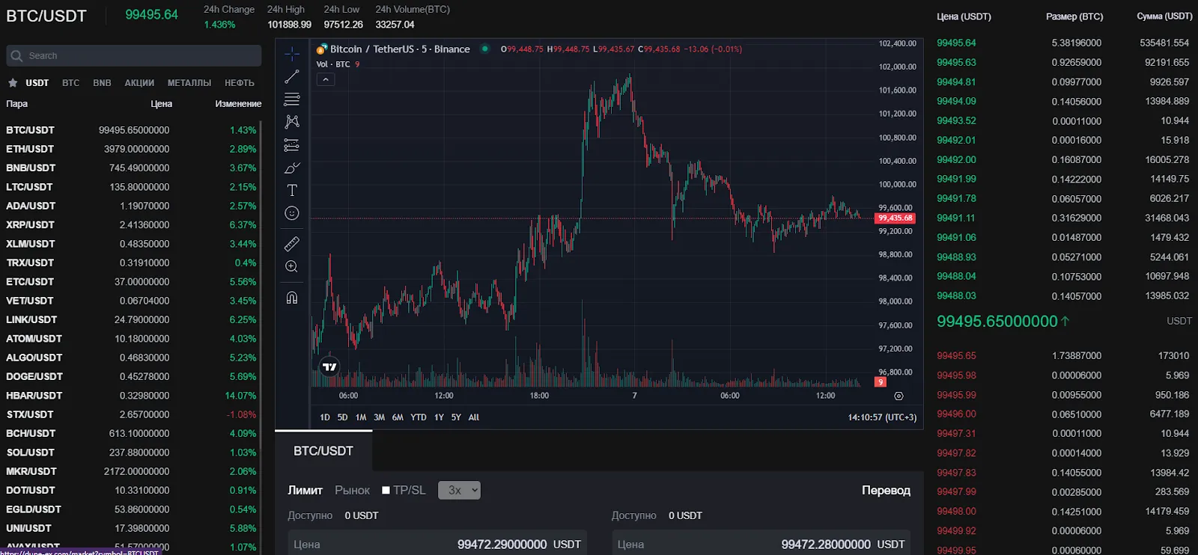Open the 3x leverage dropdown
This screenshot has height=555, width=1198.
point(459,490)
